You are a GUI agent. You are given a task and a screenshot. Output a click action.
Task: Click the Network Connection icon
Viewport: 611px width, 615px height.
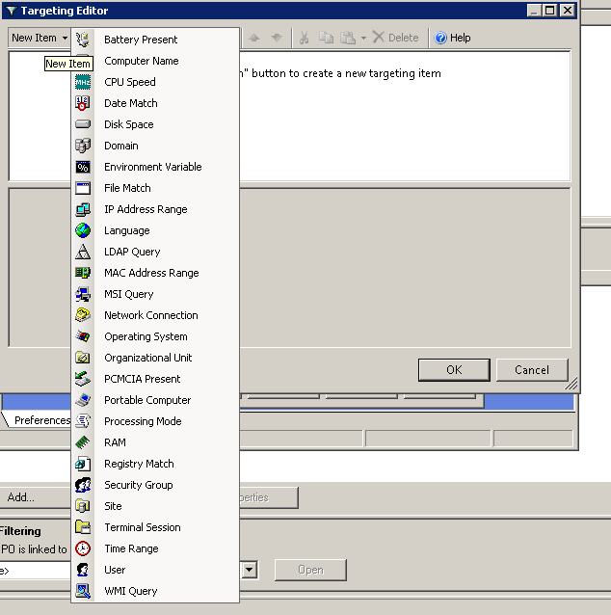[83, 315]
